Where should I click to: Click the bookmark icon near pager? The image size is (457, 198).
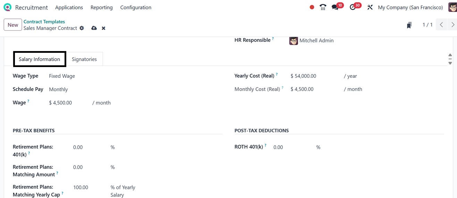pos(409,25)
